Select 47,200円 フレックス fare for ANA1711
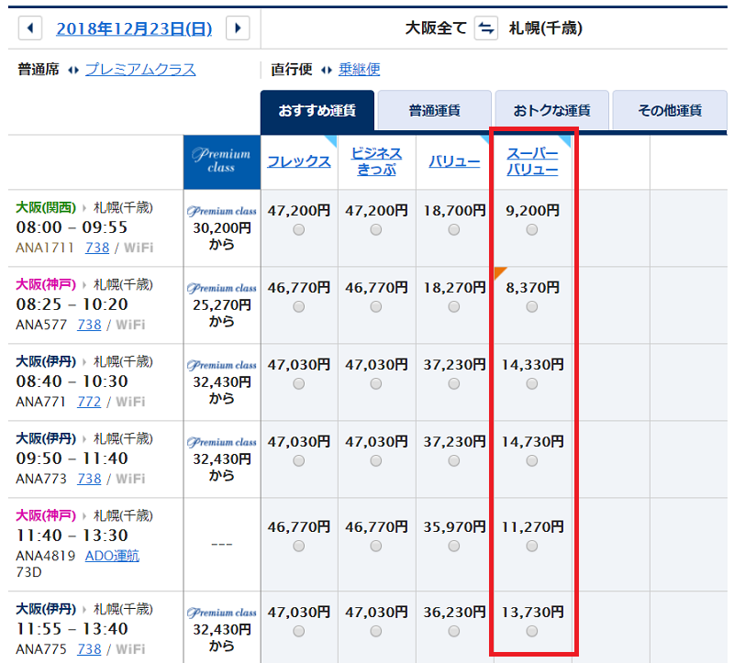The image size is (734, 663). coord(299,230)
